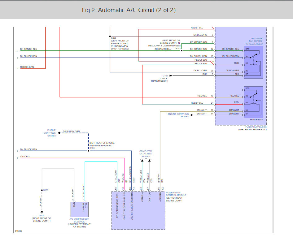Click ENG CTRL COM SNSR SIG pin label
This screenshot has height=246, width=293.
click(125, 206)
